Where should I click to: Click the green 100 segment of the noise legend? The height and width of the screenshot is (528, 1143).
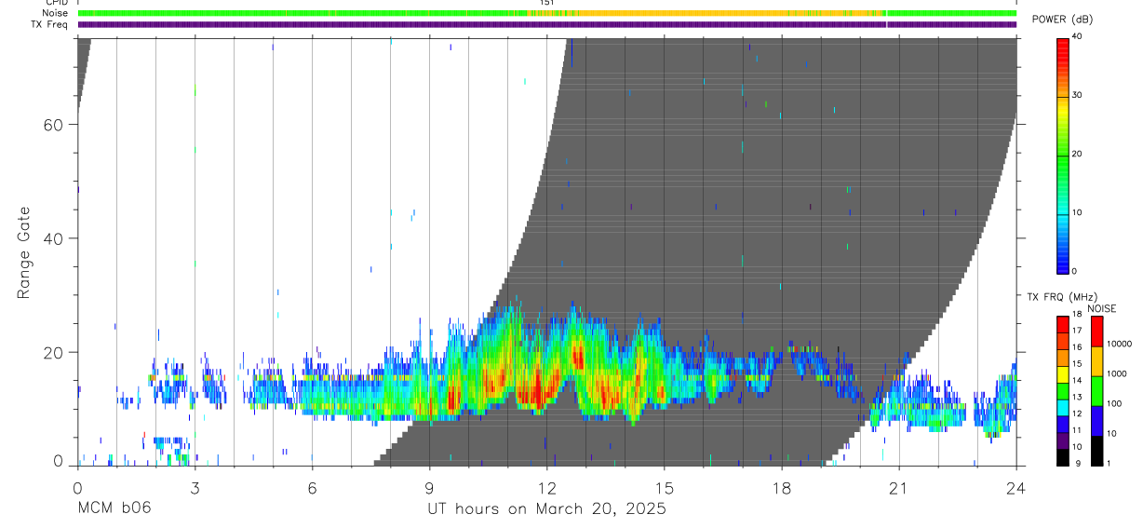pos(1096,390)
